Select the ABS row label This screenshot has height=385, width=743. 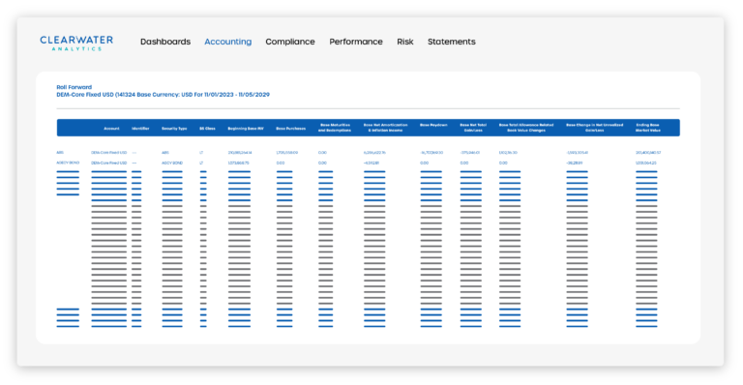coord(60,153)
